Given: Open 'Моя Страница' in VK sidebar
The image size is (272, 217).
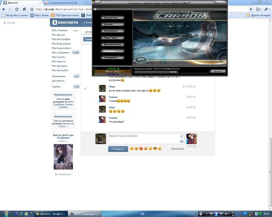Looking at the screenshot, I should coord(59,30).
